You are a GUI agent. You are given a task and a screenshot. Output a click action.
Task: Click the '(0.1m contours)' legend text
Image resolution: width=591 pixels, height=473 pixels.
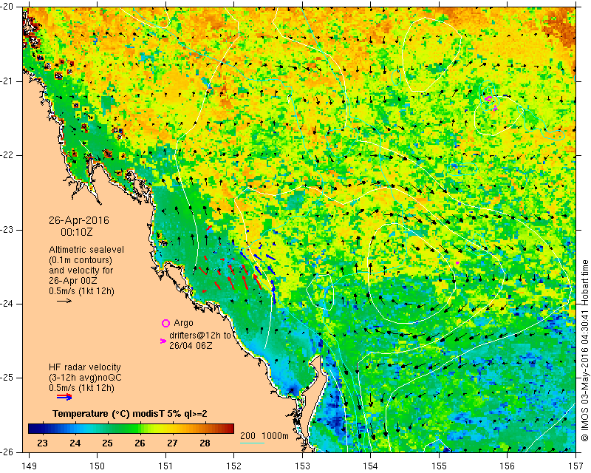tap(81, 260)
